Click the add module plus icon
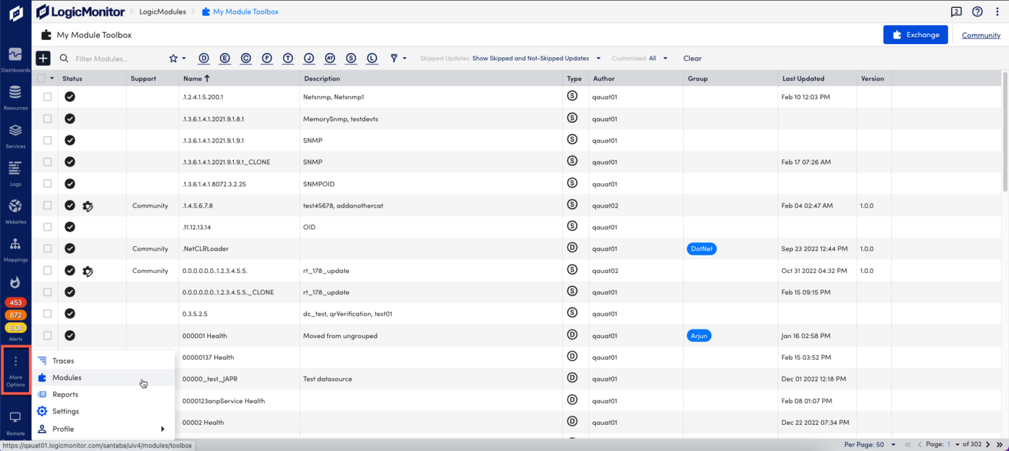 click(x=43, y=58)
